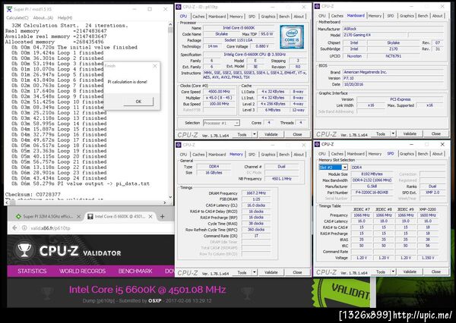The width and height of the screenshot is (456, 323).
Task: Click Validate button in Mainboard window
Action: point(410,133)
